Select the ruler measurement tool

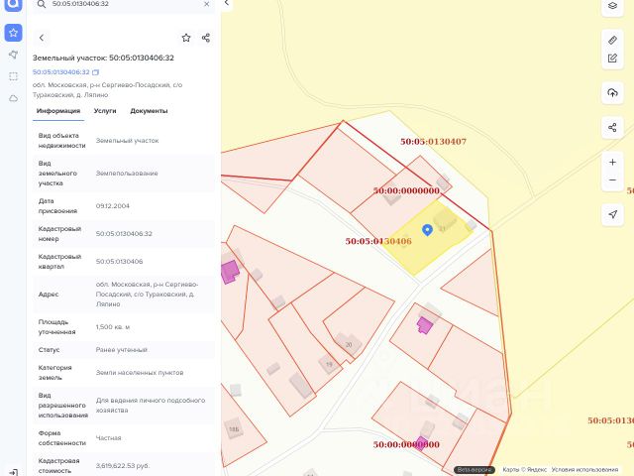click(x=612, y=40)
